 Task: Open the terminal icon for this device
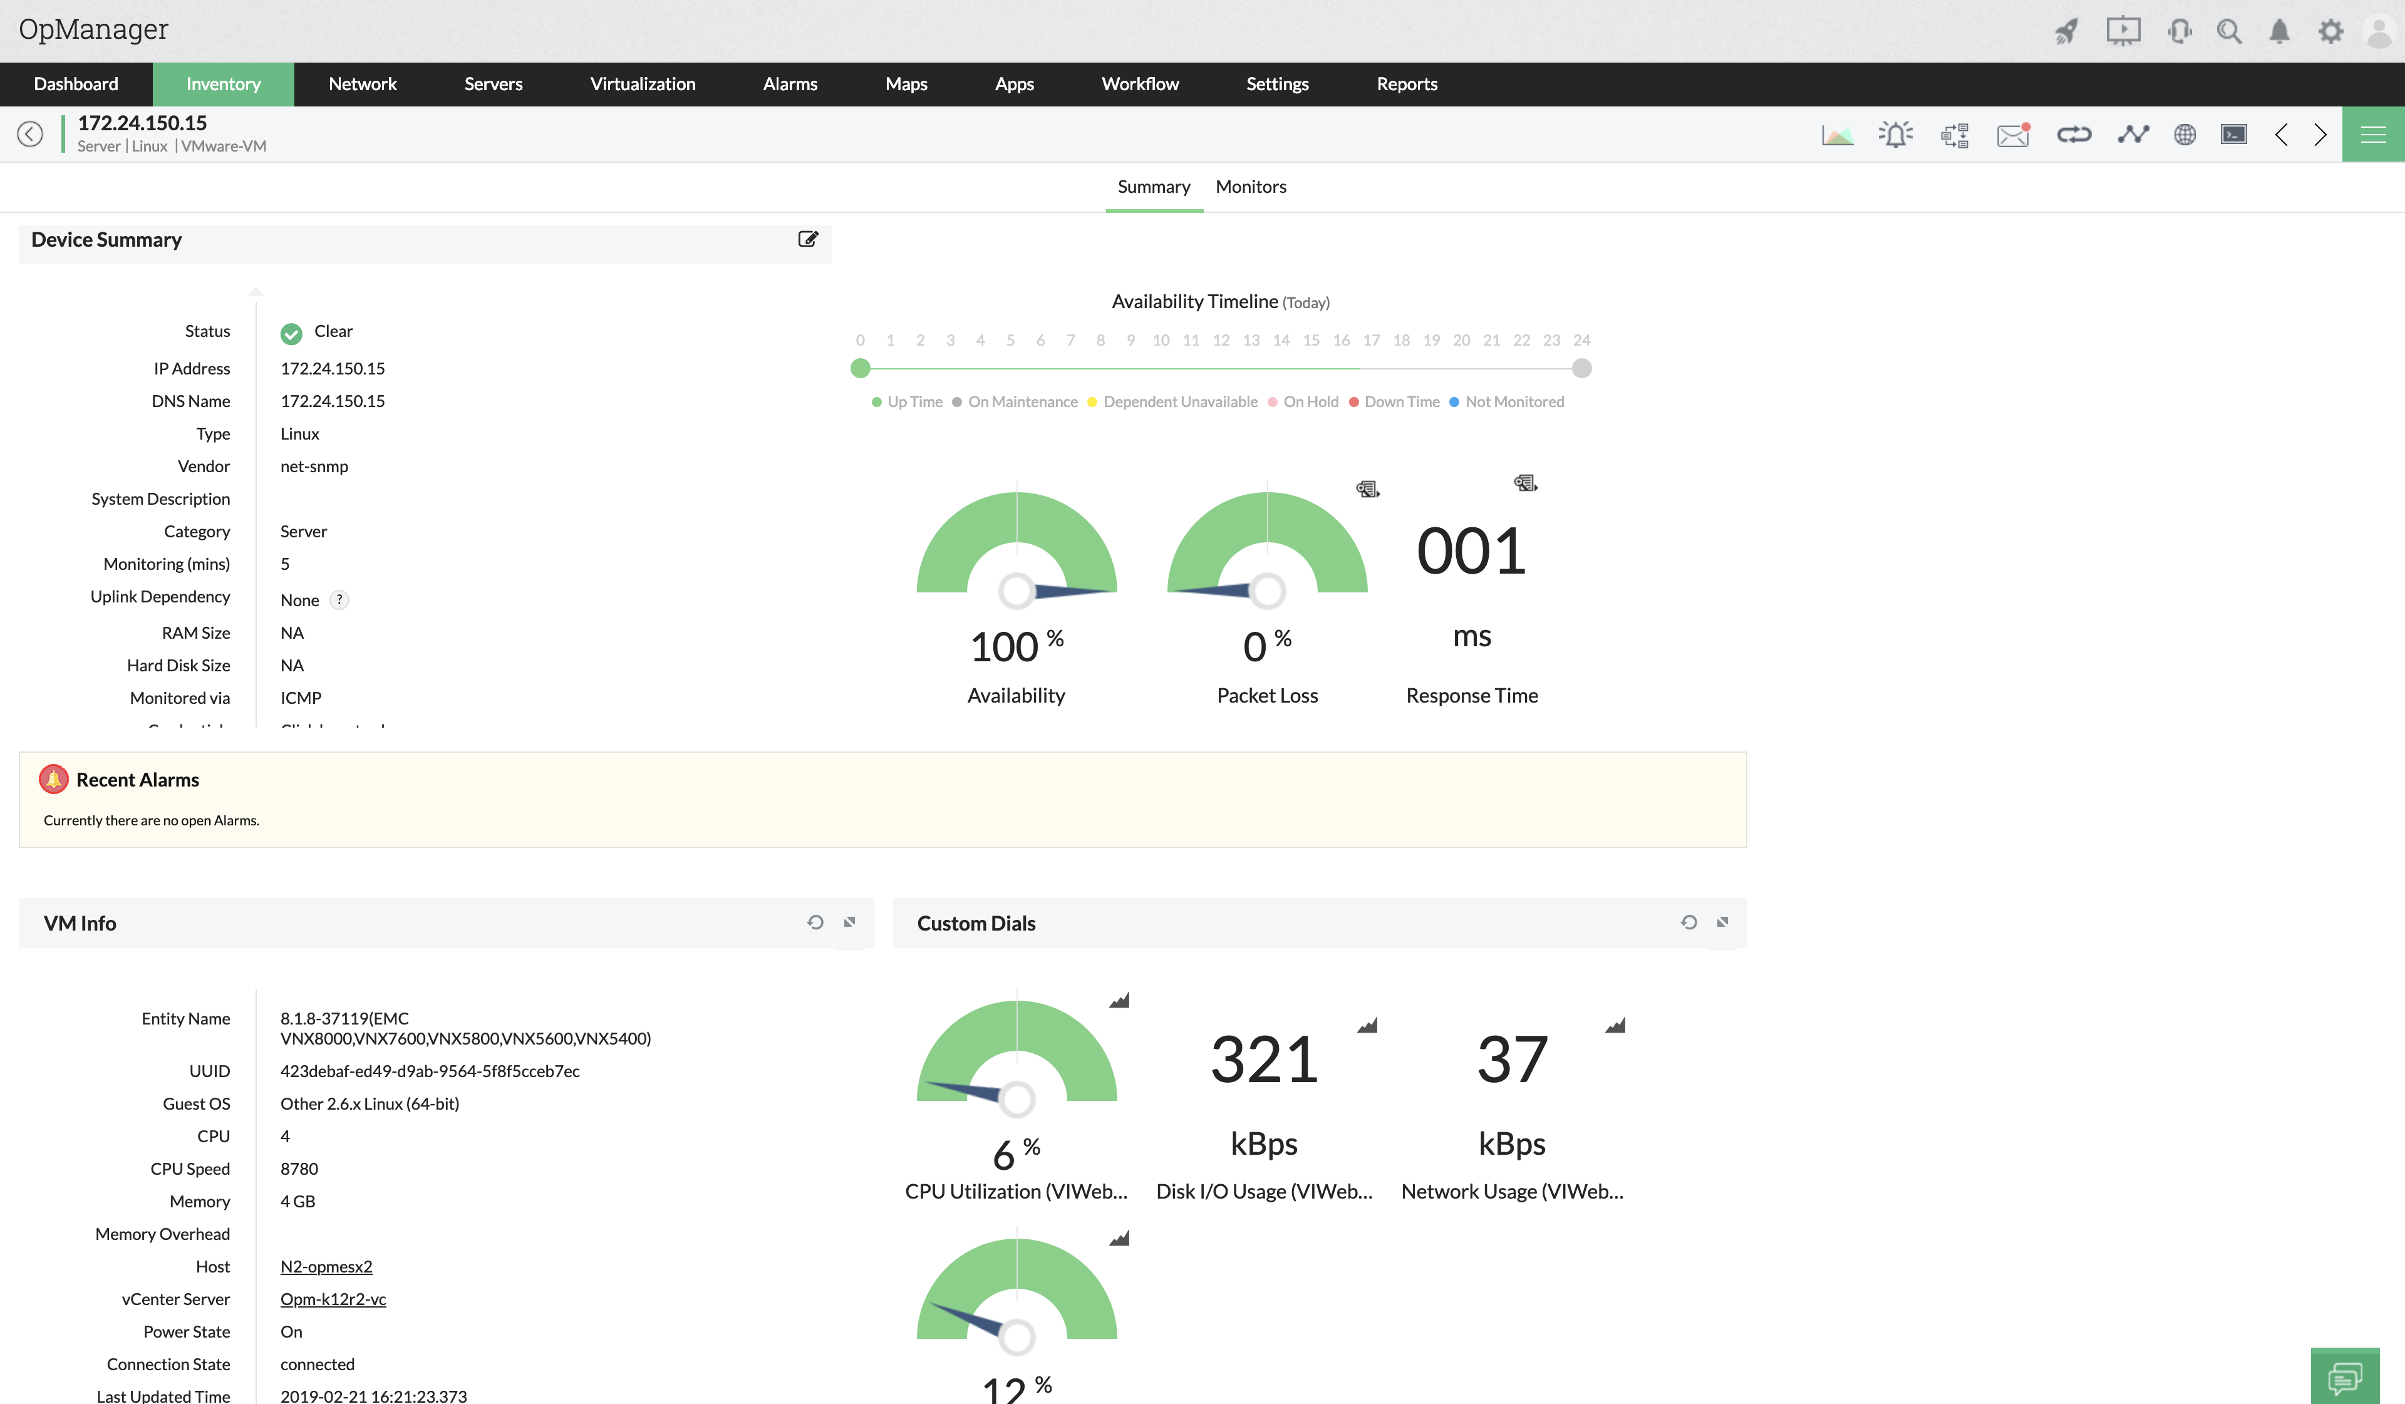2233,133
